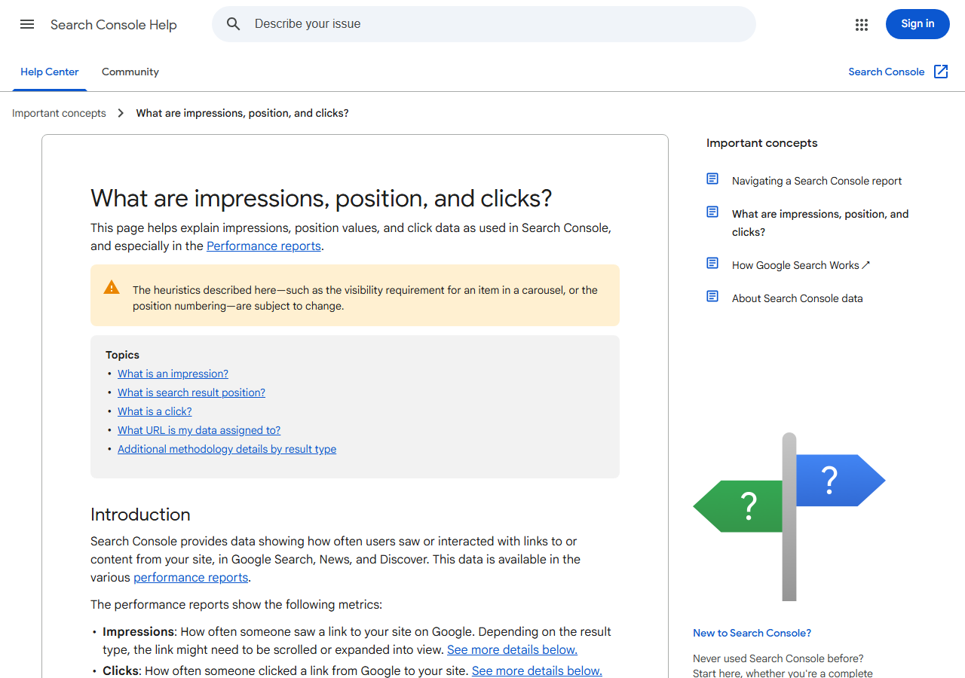Click the document icon beside Navigating a Search Console report

pyautogui.click(x=712, y=179)
